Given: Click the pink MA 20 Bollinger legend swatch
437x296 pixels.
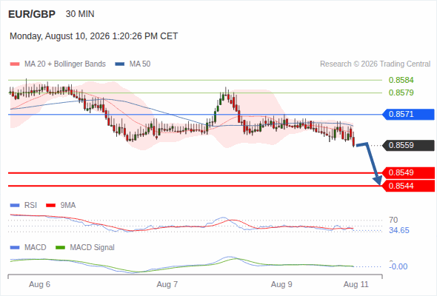Looking at the screenshot, I should tap(15, 64).
